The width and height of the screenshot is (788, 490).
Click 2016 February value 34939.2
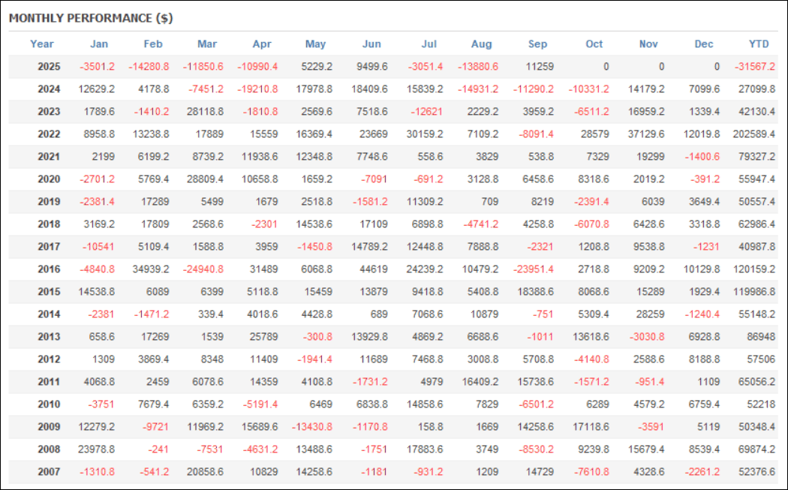150,269
